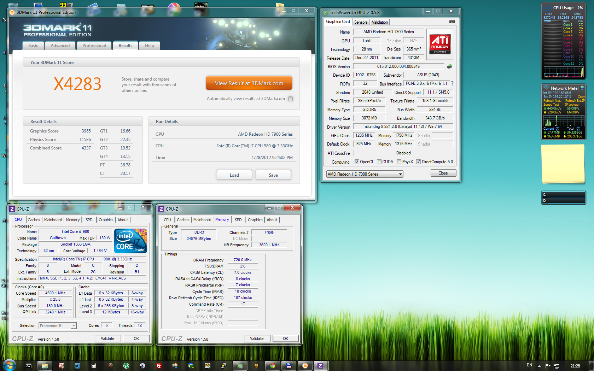Open FileZilla from the taskbar
The image size is (594, 371).
pos(159,366)
